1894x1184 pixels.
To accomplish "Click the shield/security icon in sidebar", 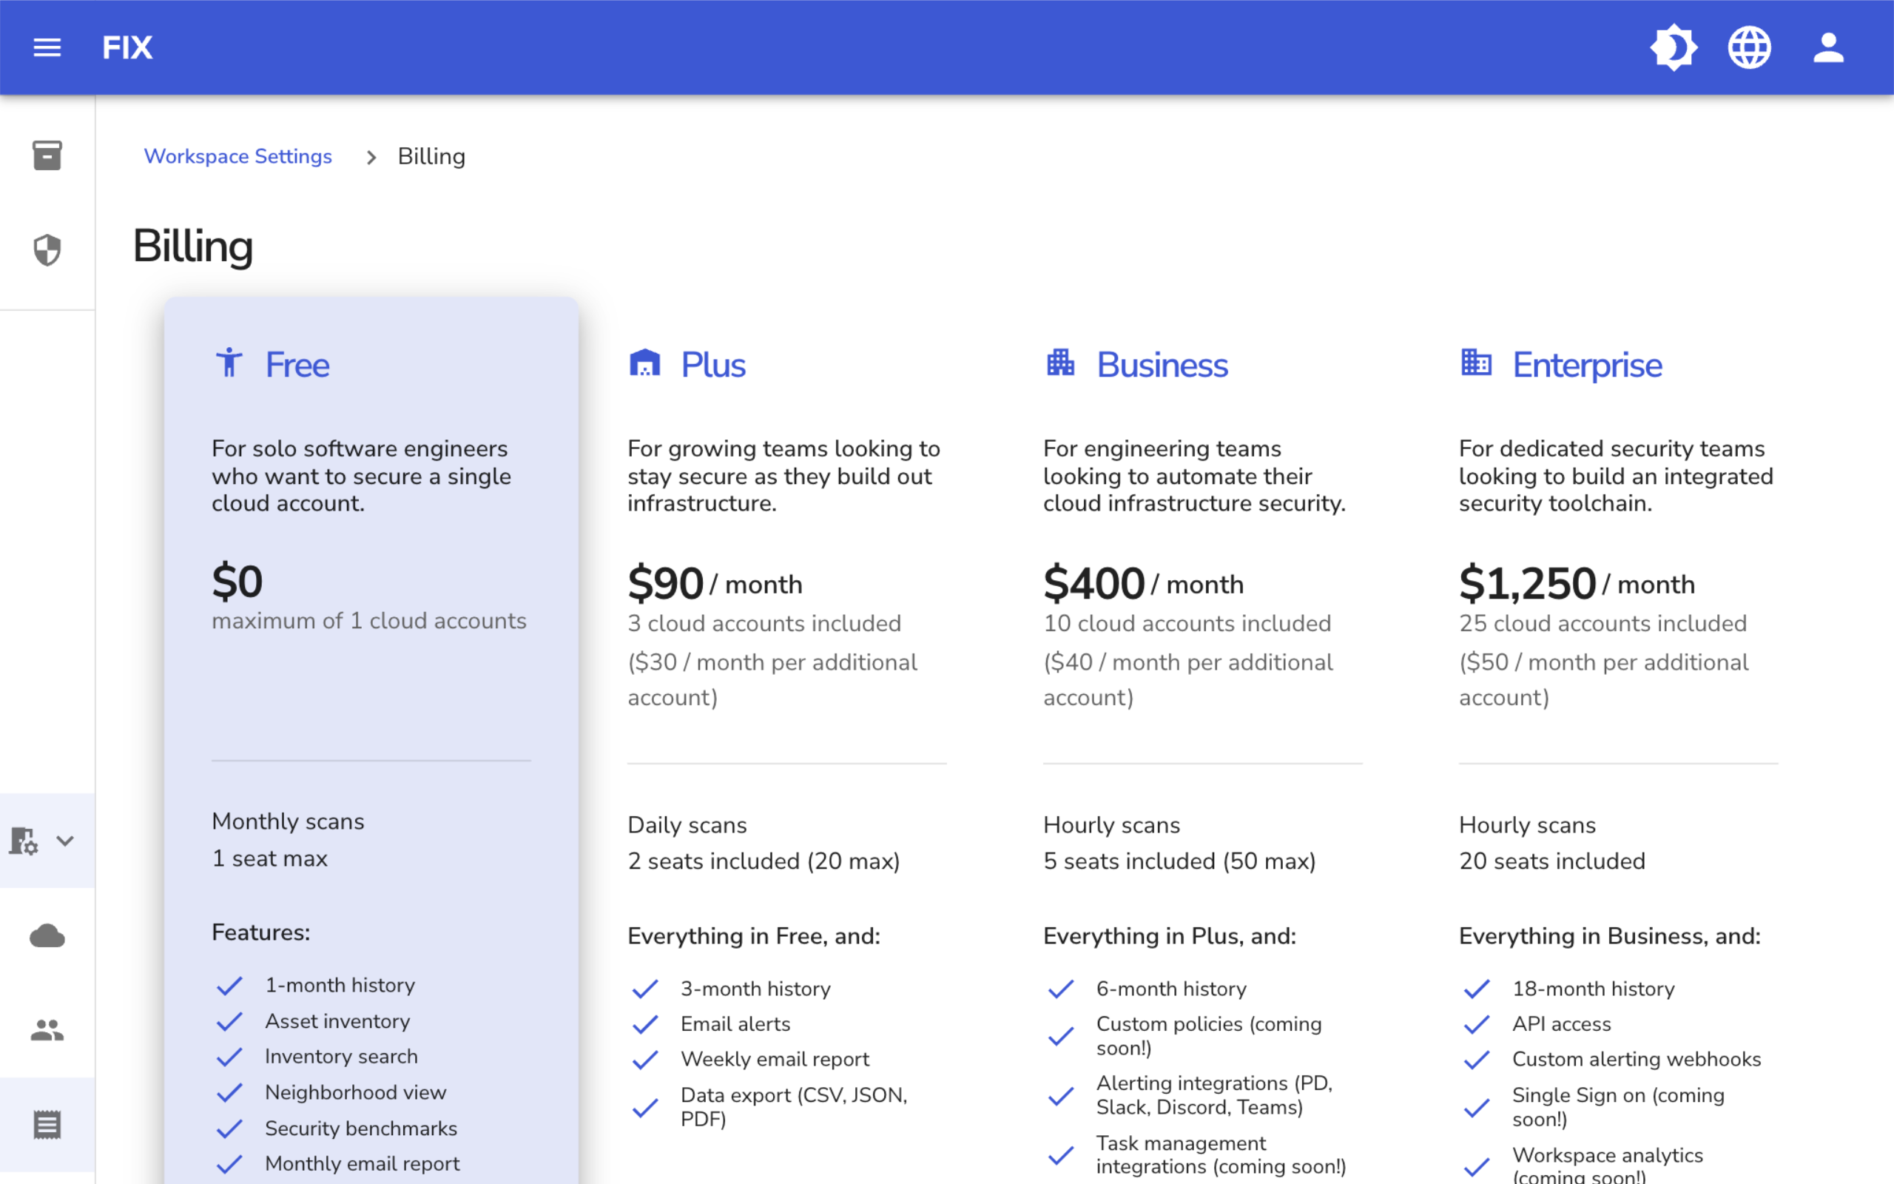I will point(48,248).
